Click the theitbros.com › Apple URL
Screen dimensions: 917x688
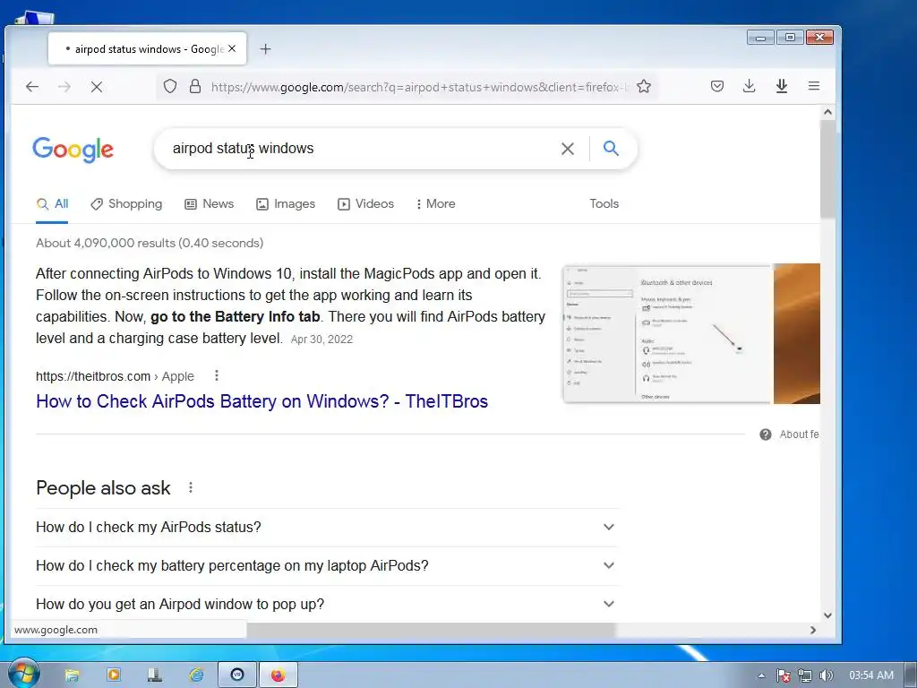tap(116, 376)
